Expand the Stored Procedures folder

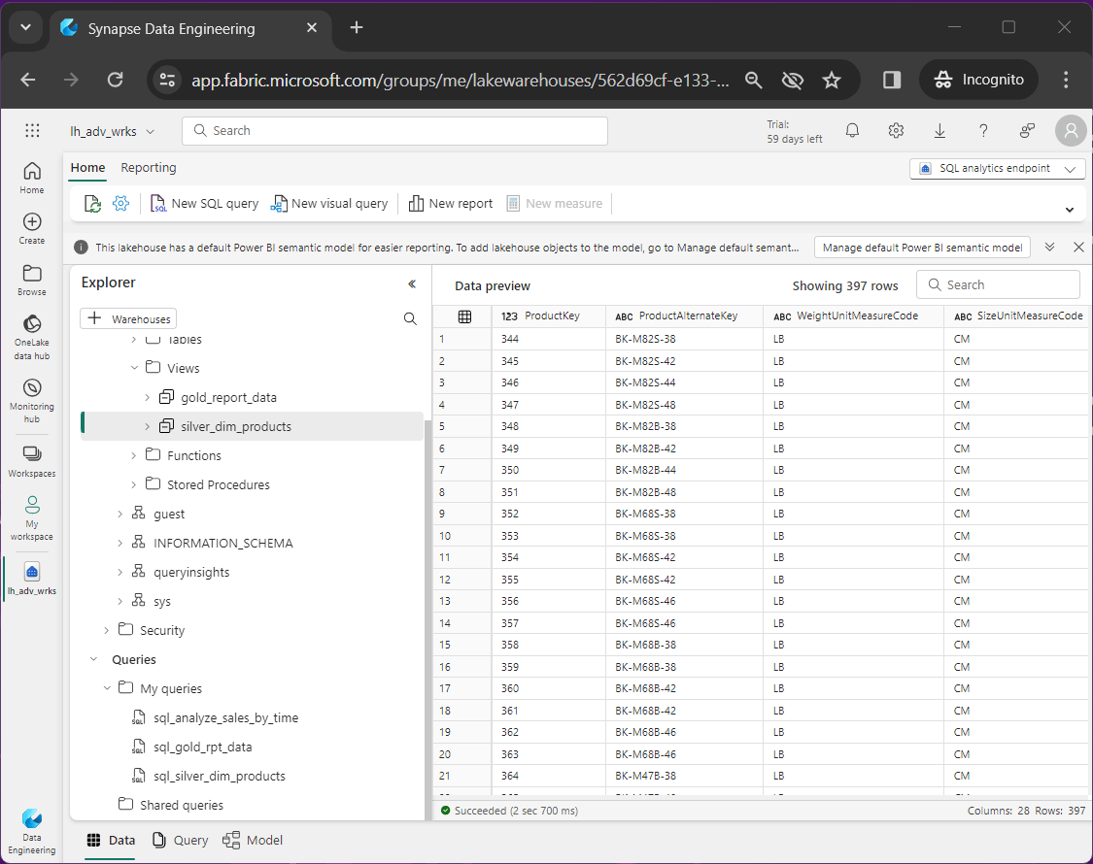click(x=134, y=484)
